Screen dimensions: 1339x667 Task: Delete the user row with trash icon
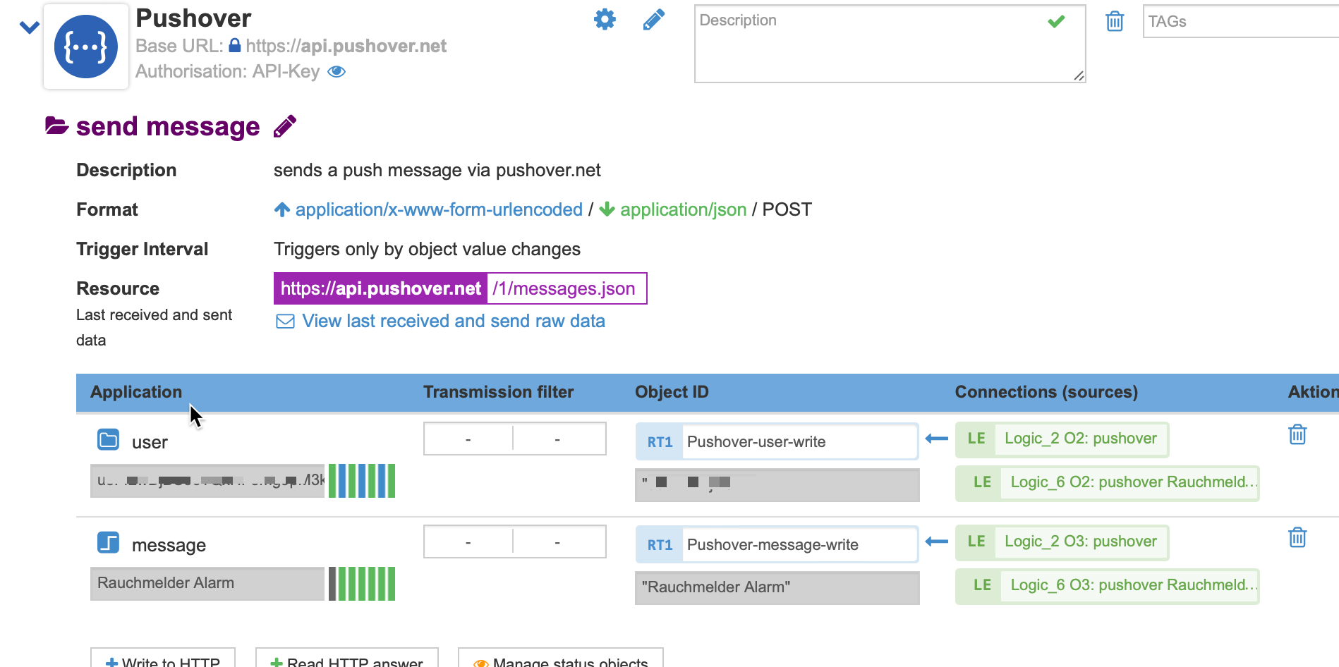pyautogui.click(x=1297, y=434)
